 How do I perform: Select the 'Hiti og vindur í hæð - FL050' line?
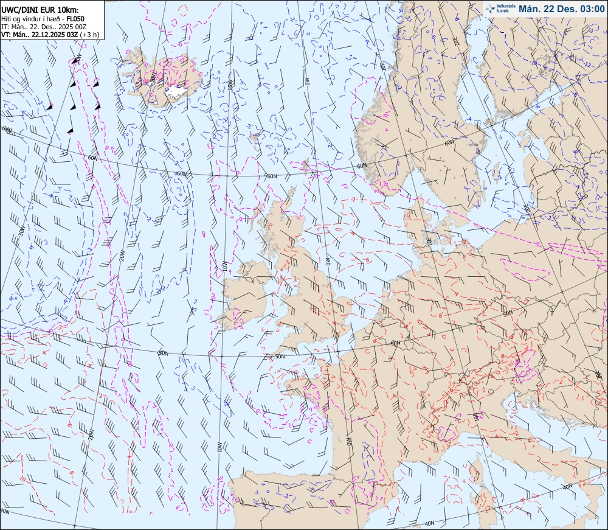43,19
